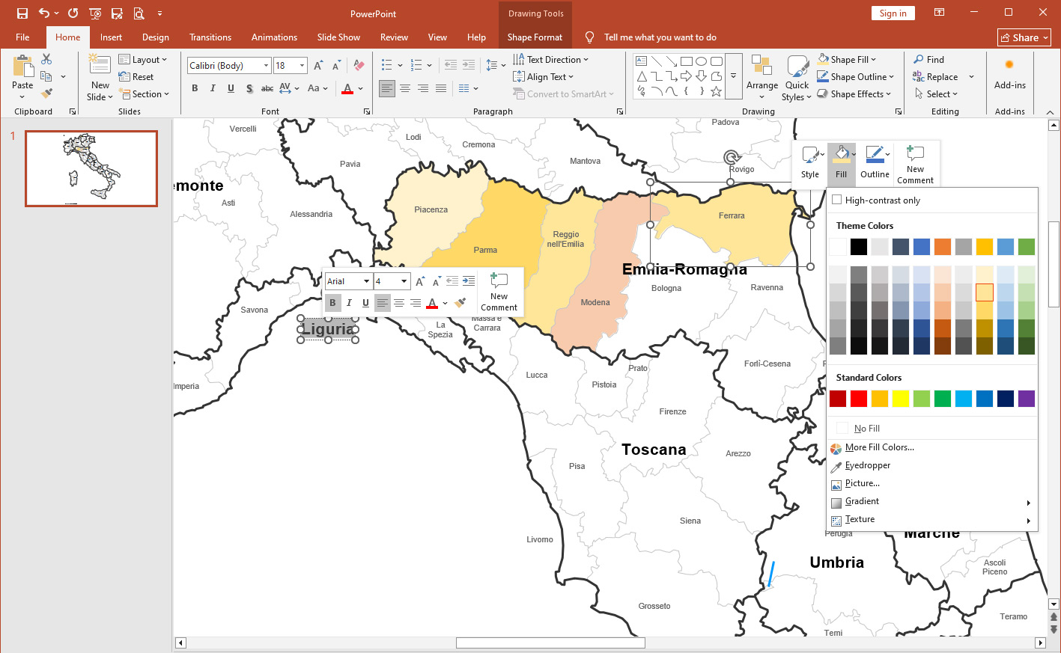Add a New Comment from the shortcut popup
This screenshot has height=653, width=1061.
[915, 163]
